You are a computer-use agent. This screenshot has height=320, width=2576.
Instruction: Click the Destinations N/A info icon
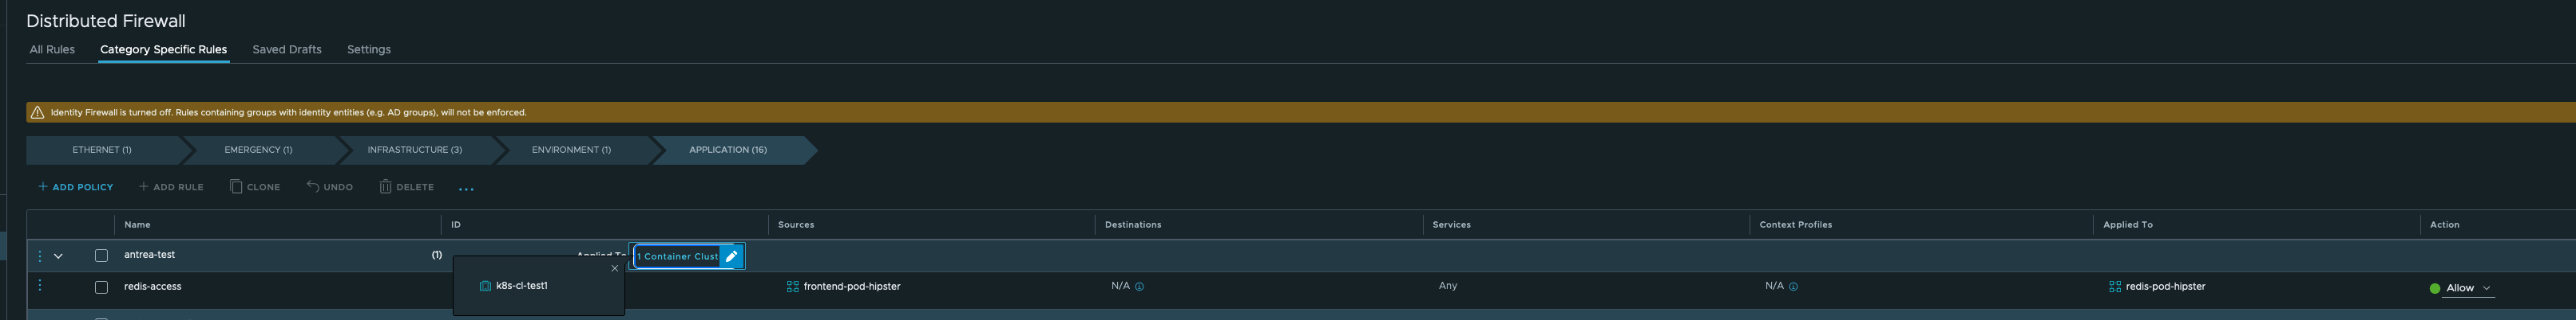click(1139, 286)
